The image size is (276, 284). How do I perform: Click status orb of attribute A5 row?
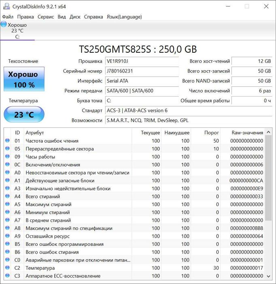(x=7, y=204)
